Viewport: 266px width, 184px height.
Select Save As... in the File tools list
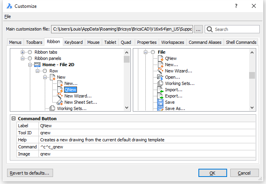(x=175, y=108)
